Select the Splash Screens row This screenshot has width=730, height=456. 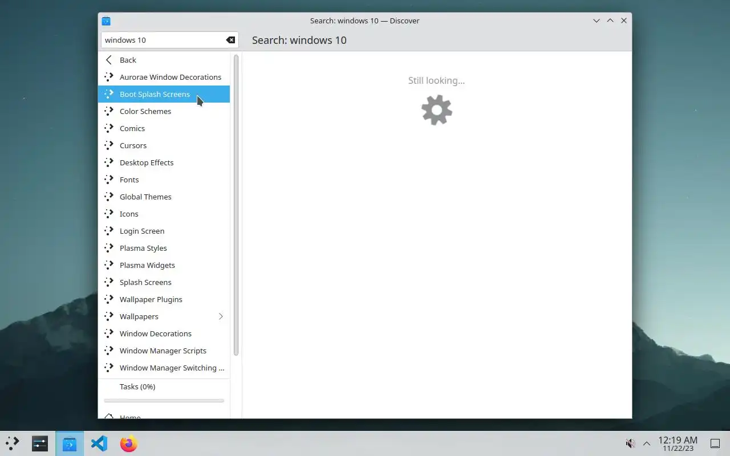tap(164, 282)
